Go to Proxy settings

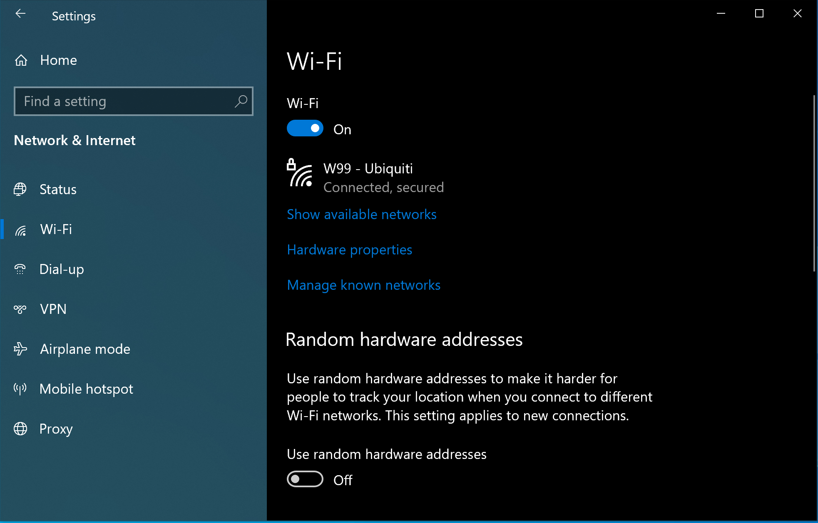(x=133, y=429)
